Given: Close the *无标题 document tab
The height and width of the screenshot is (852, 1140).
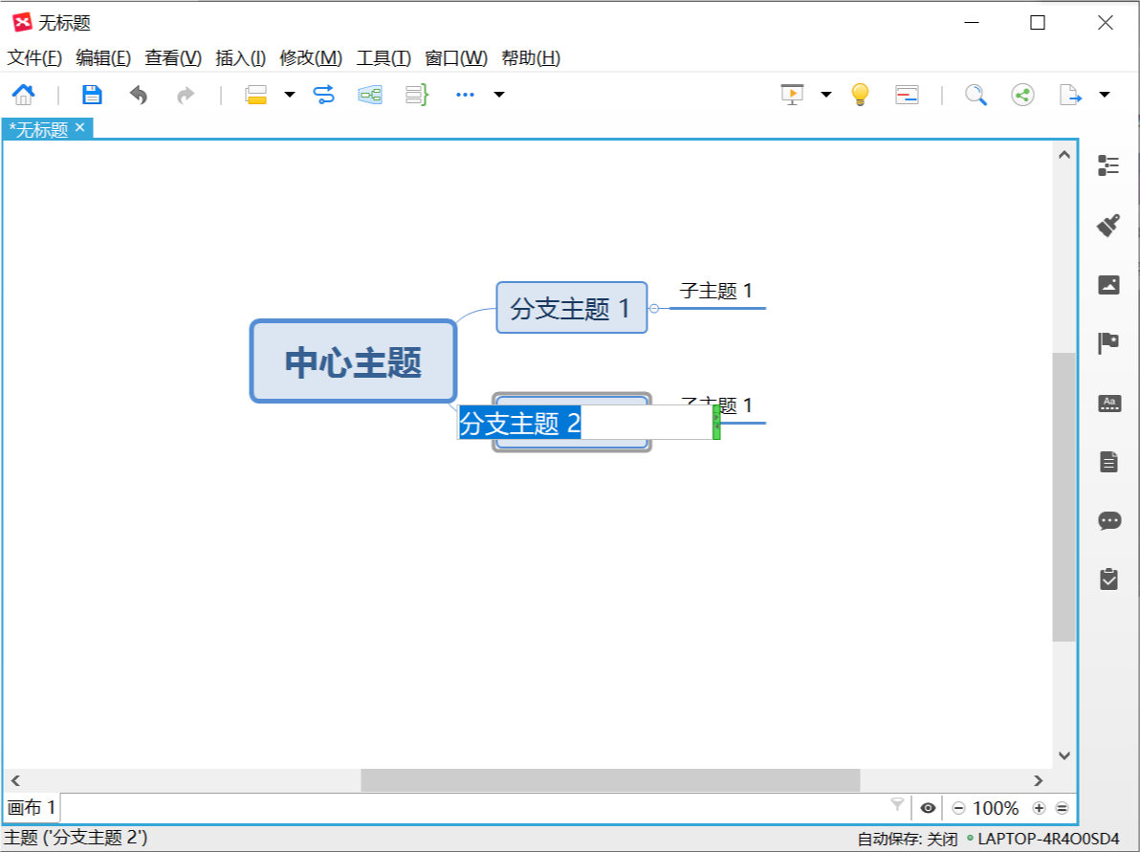Looking at the screenshot, I should [x=80, y=127].
